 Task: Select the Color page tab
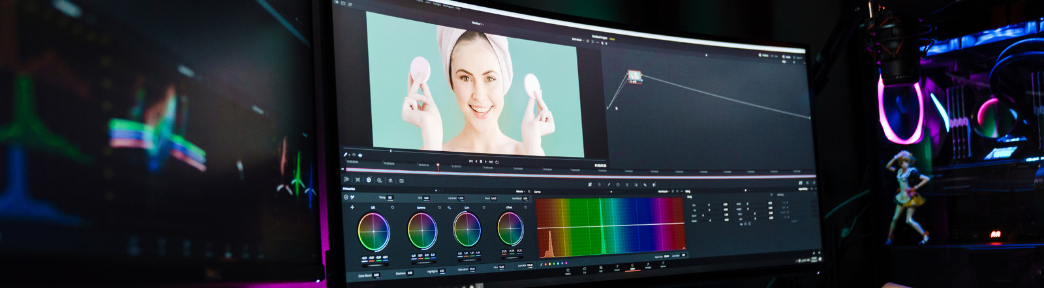tap(632, 266)
